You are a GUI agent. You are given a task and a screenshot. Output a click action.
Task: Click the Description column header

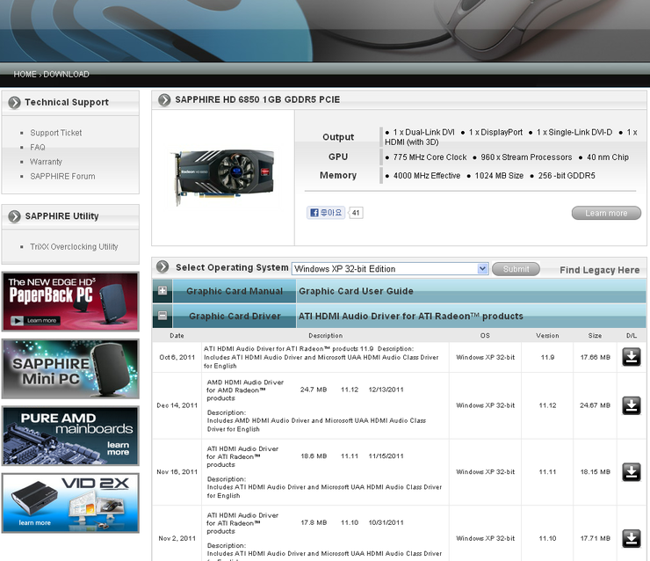point(325,335)
